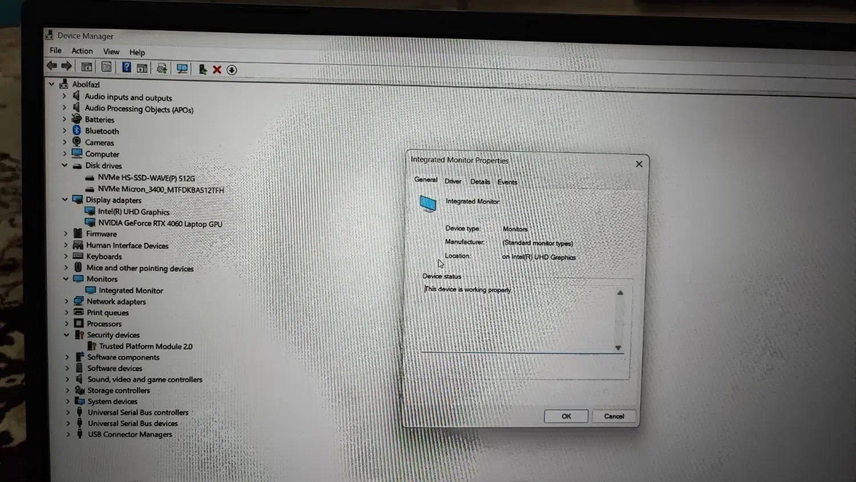Select the Computer category icon
856x482 pixels.
(x=77, y=153)
